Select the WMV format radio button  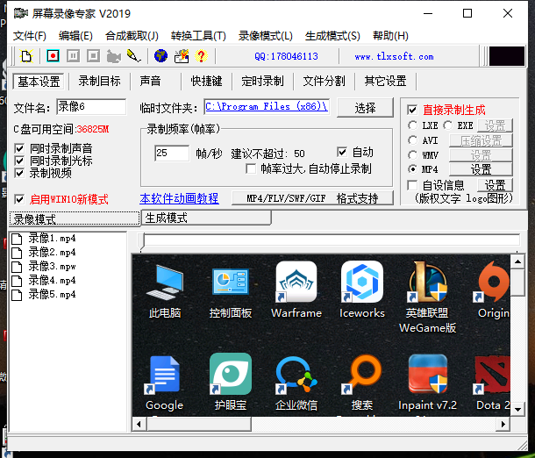[412, 155]
